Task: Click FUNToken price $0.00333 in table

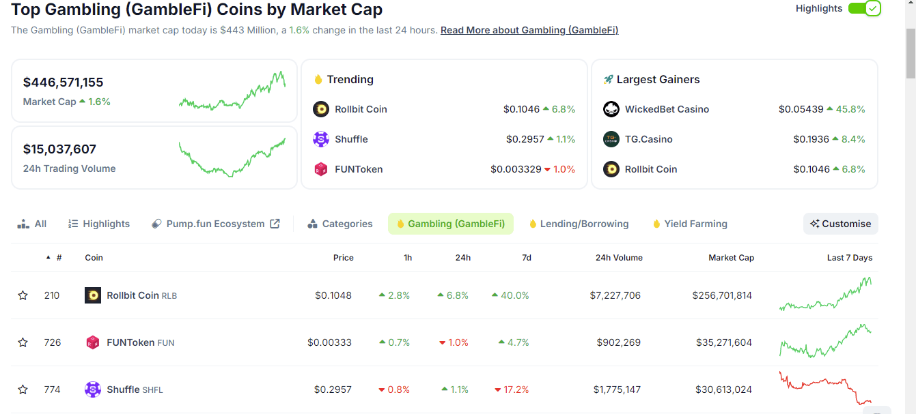Action: pyautogui.click(x=329, y=342)
